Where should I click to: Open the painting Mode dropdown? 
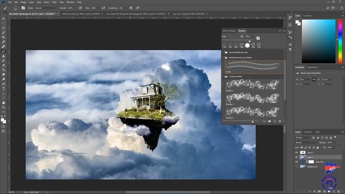point(46,8)
